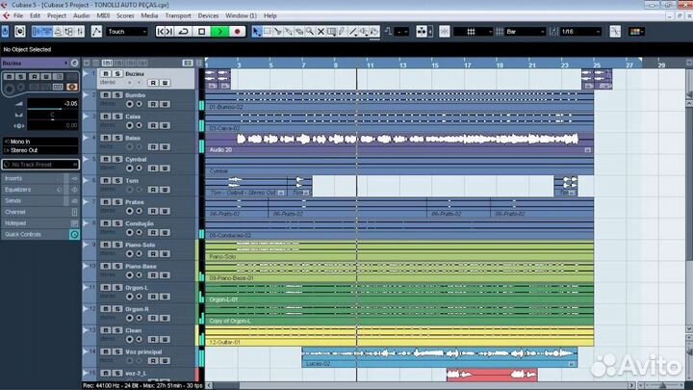Open the Touch automation mode dropdown
Image resolution: width=693 pixels, height=390 pixels.
tap(127, 32)
